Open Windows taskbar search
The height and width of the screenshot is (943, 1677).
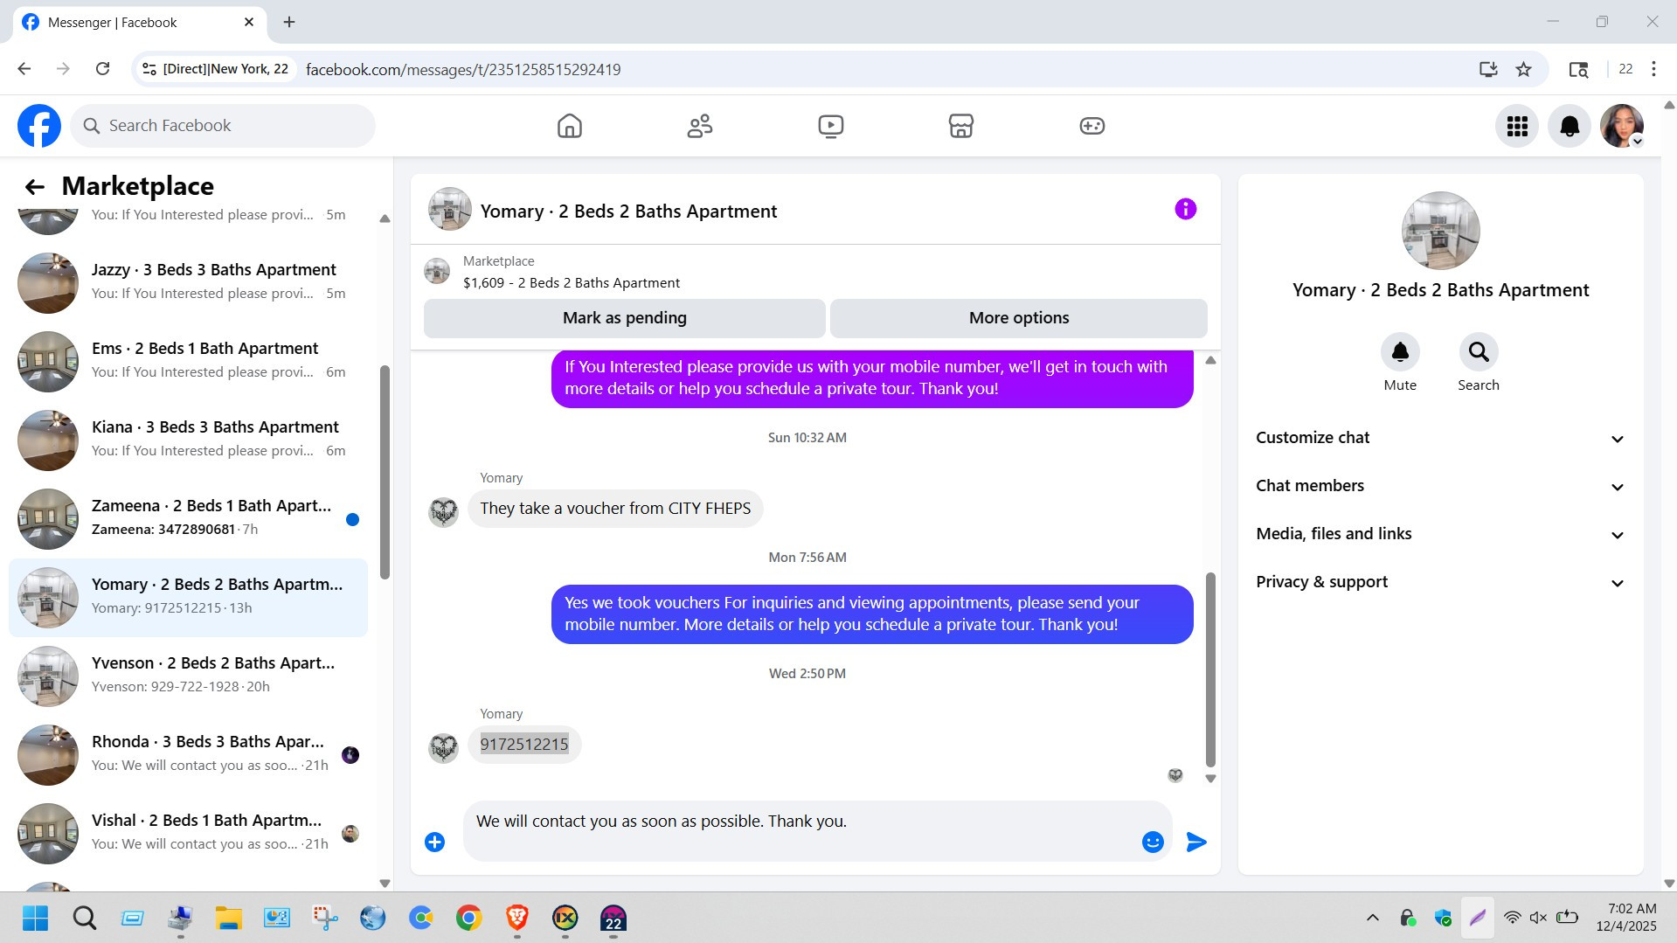pyautogui.click(x=85, y=918)
